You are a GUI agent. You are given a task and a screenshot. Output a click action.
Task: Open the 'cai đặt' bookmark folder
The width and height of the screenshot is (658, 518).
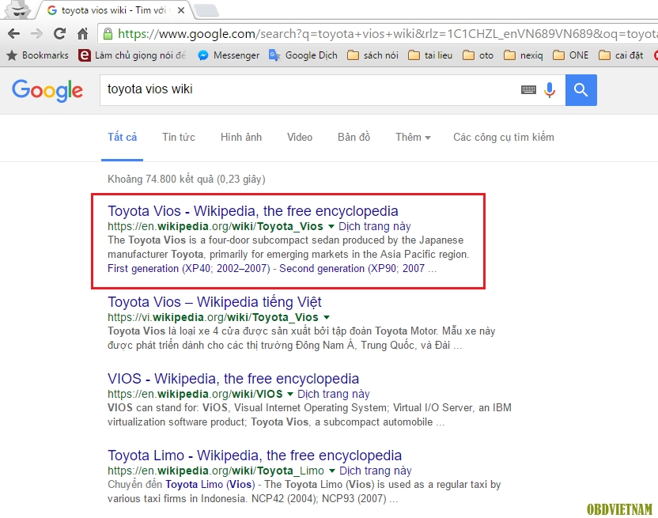click(621, 55)
